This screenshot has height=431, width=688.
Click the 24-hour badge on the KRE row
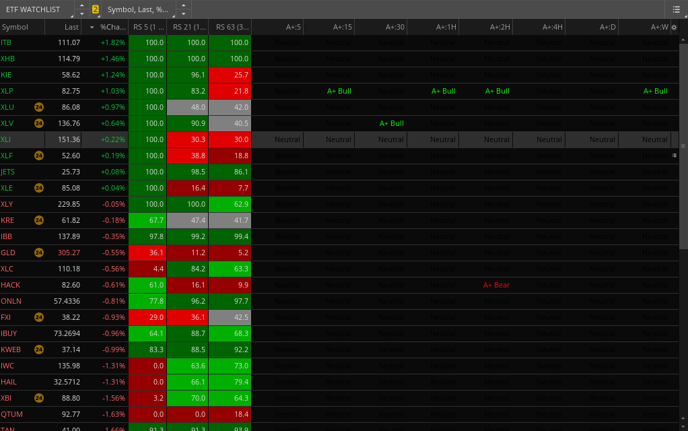(39, 220)
